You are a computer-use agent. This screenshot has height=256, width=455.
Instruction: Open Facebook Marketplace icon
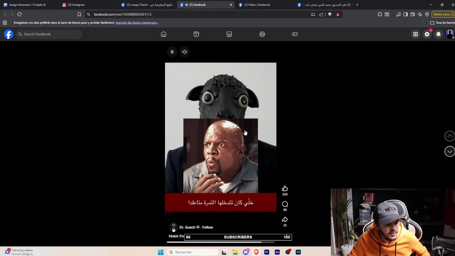click(229, 34)
